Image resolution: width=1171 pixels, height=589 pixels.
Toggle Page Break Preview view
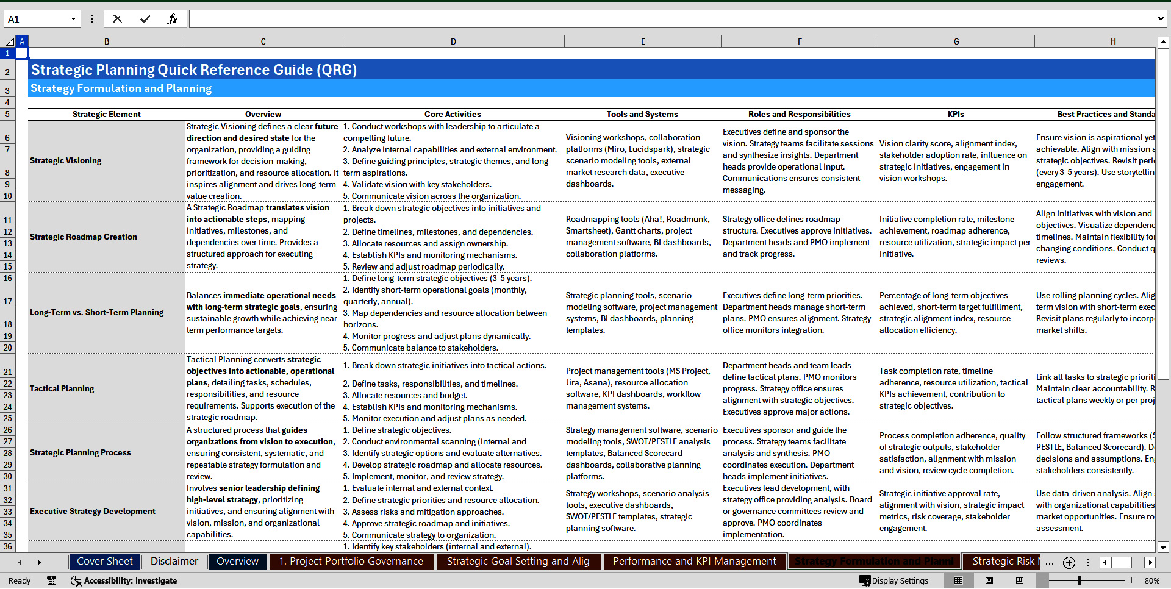point(1021,580)
